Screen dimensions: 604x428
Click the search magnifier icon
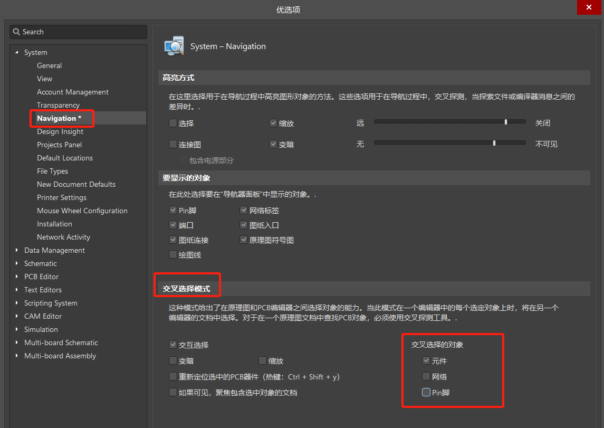point(16,32)
